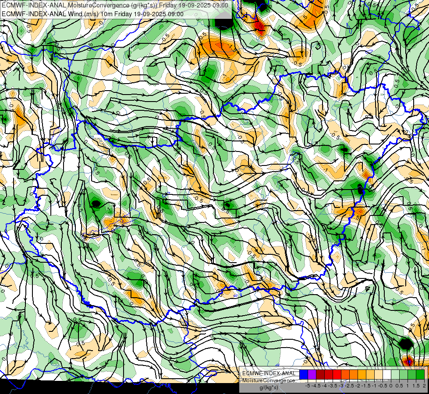
Task: Click dark red swatch between -4.5 and -4
Action: (x=320, y=374)
